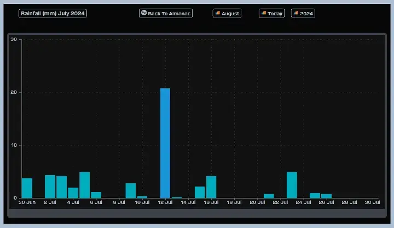Click the chart icon on the Today button
This screenshot has height=228, width=394.
[x=263, y=13]
